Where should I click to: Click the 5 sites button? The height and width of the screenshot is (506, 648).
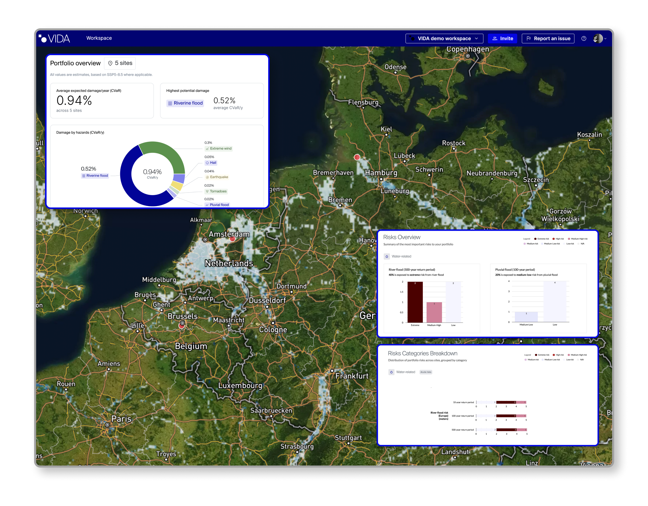coord(120,63)
